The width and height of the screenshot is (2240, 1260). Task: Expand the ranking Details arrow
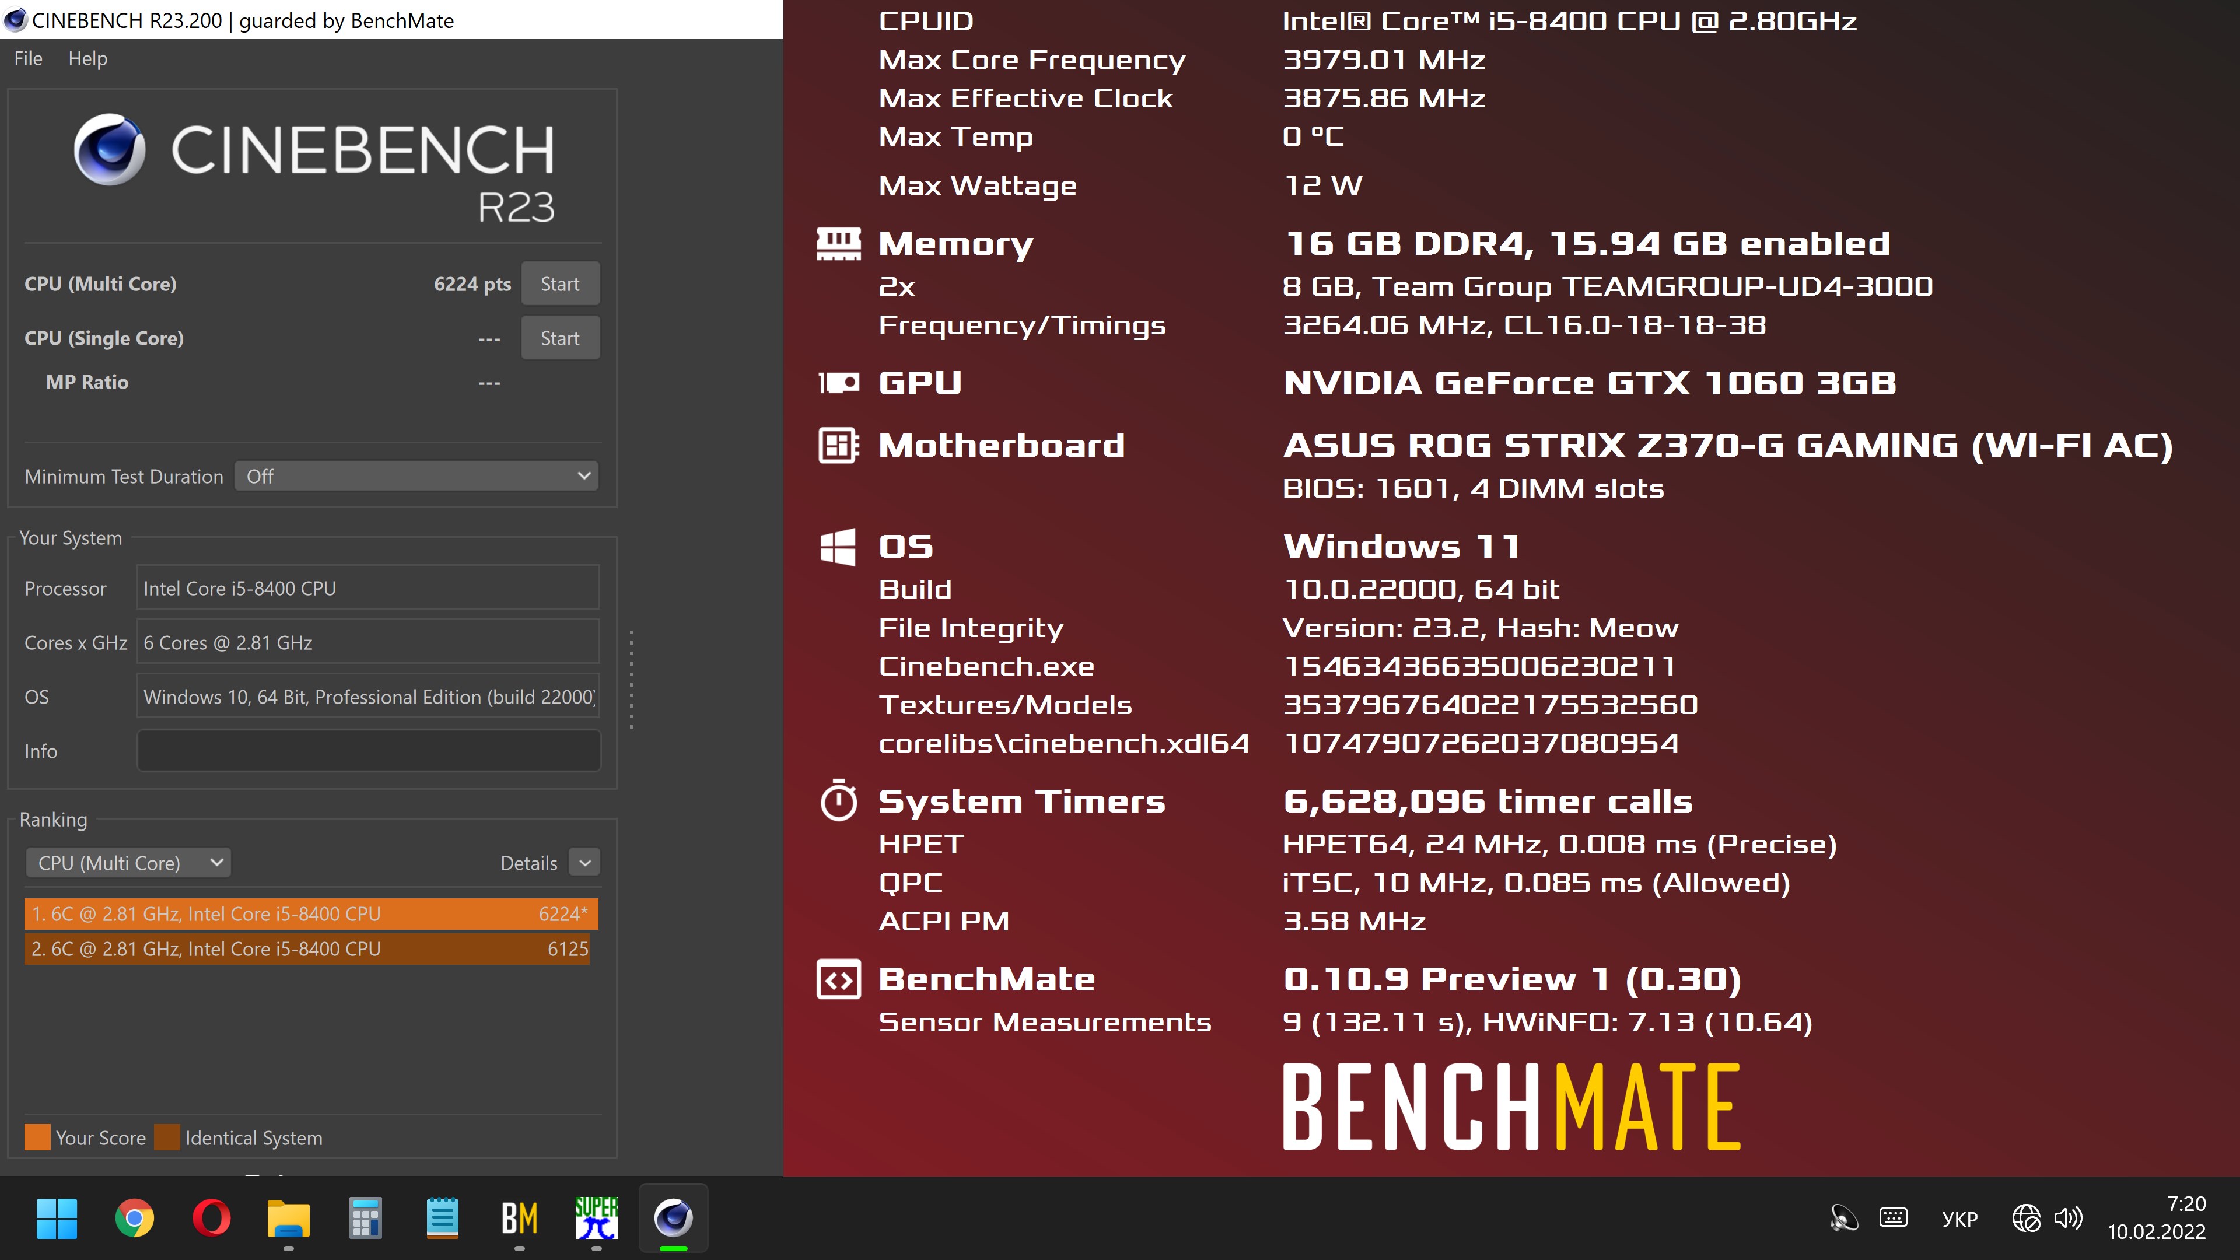[x=584, y=863]
